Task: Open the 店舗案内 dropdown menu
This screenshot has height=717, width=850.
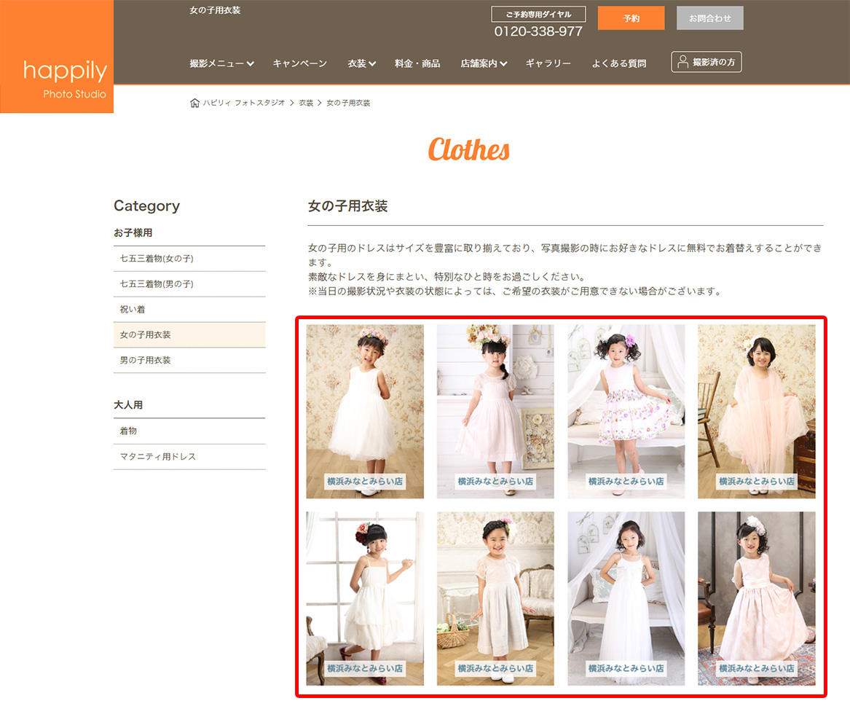Action: coord(484,63)
